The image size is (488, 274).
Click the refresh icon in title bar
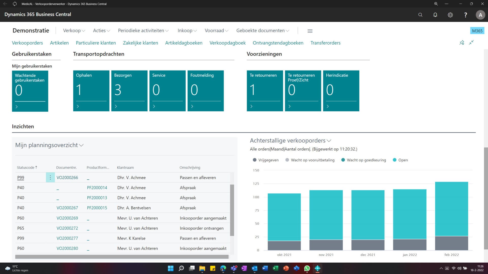click(15, 4)
